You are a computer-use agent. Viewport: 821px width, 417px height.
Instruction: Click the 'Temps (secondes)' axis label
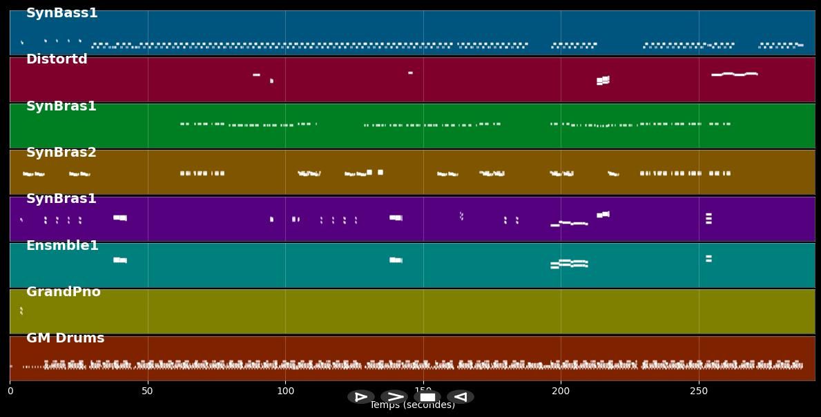coord(413,405)
